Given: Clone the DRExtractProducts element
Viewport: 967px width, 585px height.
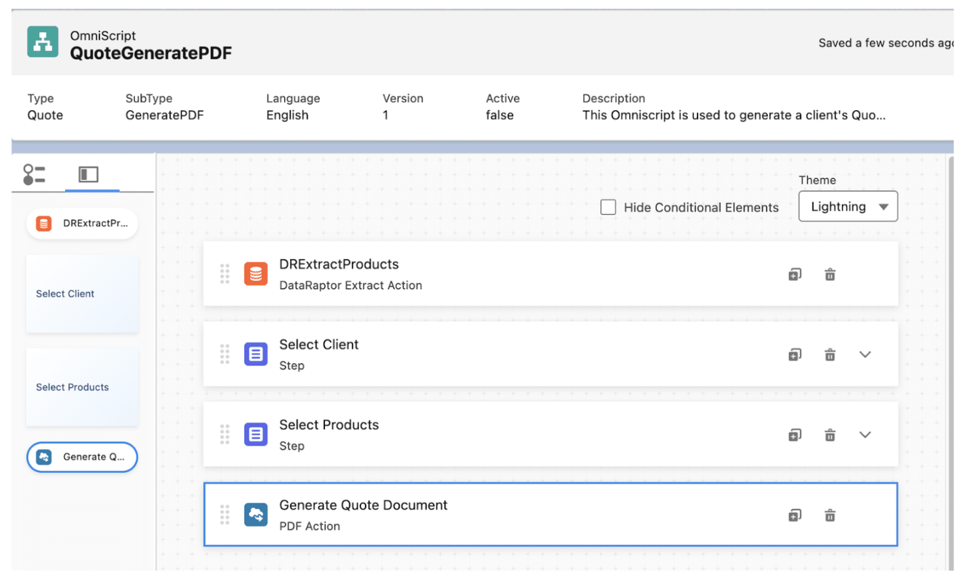Looking at the screenshot, I should point(795,274).
